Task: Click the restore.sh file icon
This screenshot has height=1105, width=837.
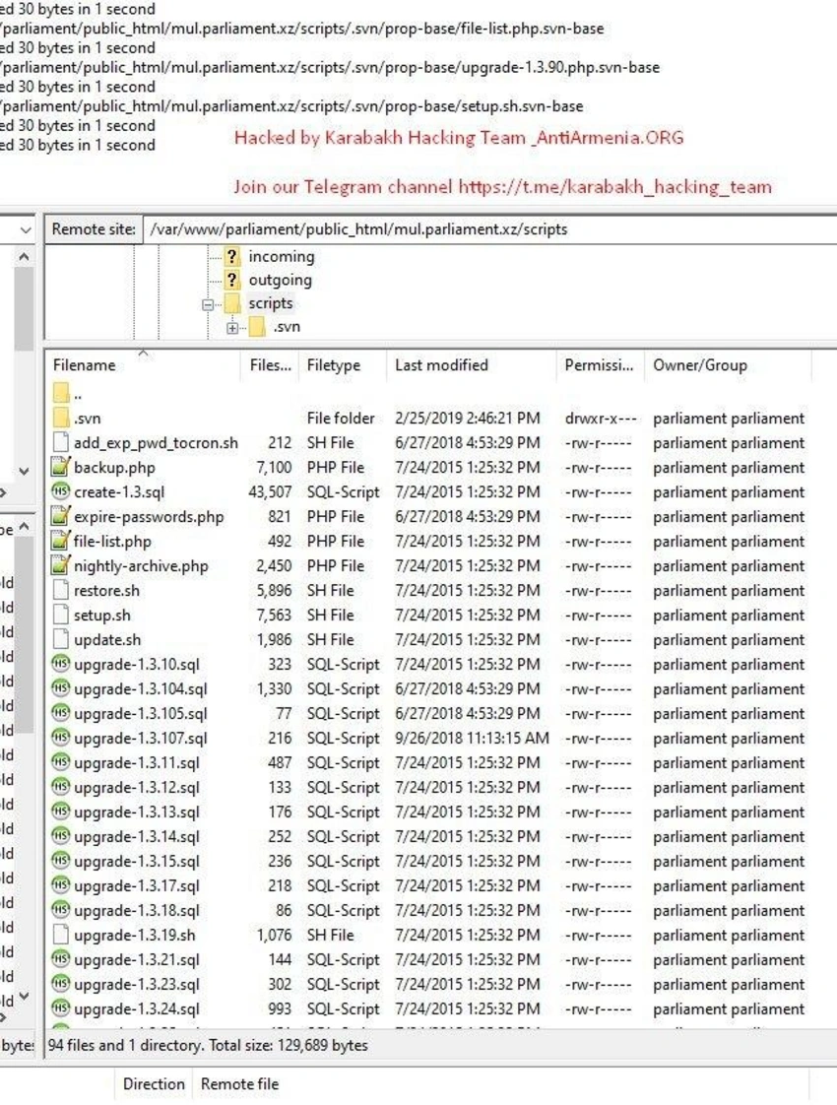Action: click(x=61, y=591)
